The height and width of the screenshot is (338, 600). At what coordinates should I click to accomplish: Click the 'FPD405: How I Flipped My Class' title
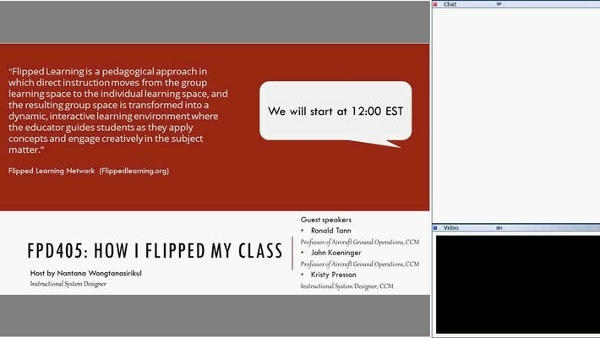click(155, 251)
